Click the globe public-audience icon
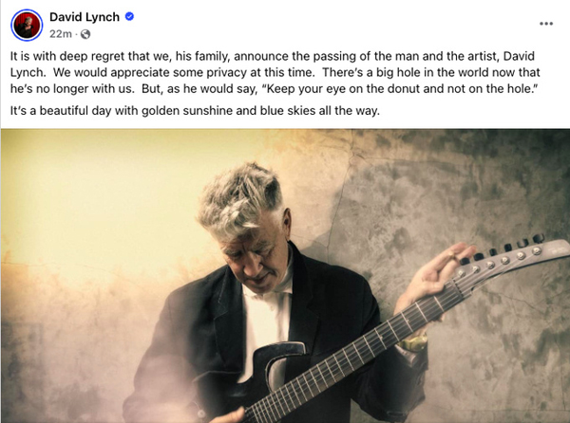Image resolution: width=570 pixels, height=423 pixels. point(85,34)
